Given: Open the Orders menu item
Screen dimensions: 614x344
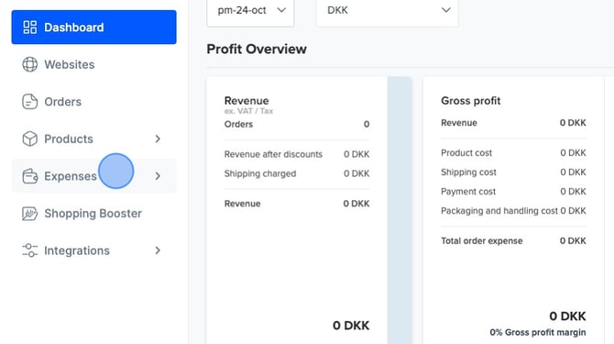Looking at the screenshot, I should 94,102.
